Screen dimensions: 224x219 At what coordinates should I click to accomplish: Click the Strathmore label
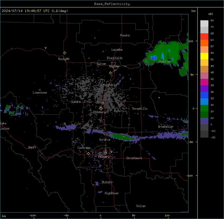[x=134, y=158]
